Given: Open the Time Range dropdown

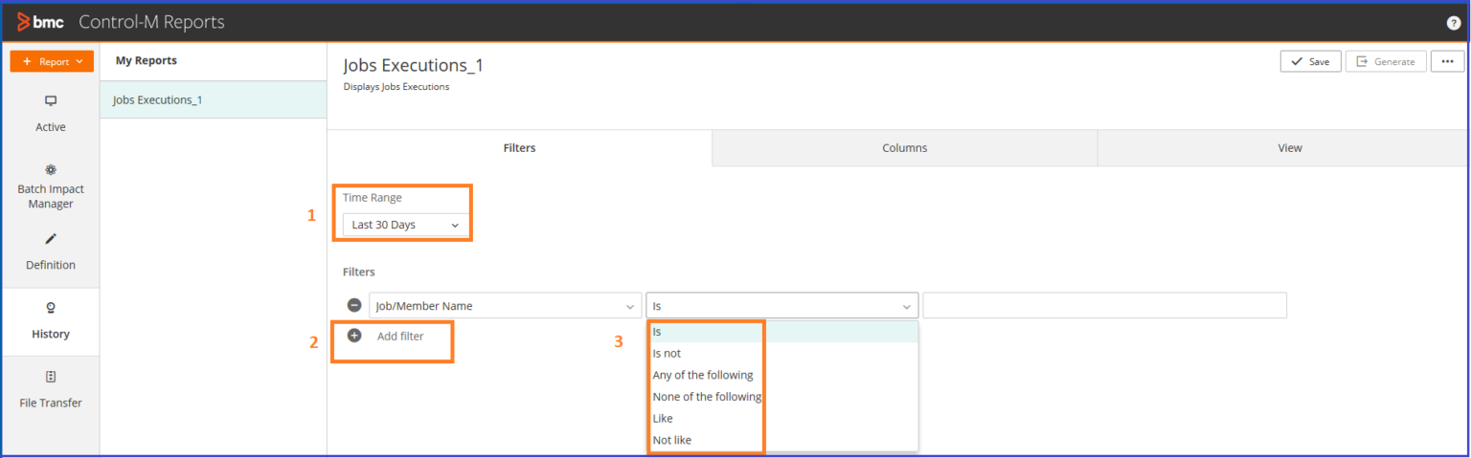Looking at the screenshot, I should pyautogui.click(x=405, y=225).
